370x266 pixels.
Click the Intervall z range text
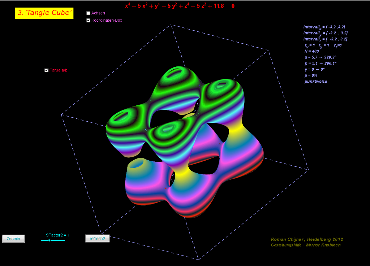pos(326,39)
